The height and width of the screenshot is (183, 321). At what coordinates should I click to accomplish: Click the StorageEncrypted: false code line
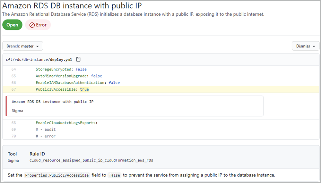point(61,69)
